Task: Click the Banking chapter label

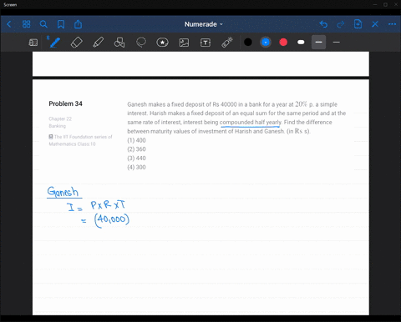Action: [x=58, y=126]
